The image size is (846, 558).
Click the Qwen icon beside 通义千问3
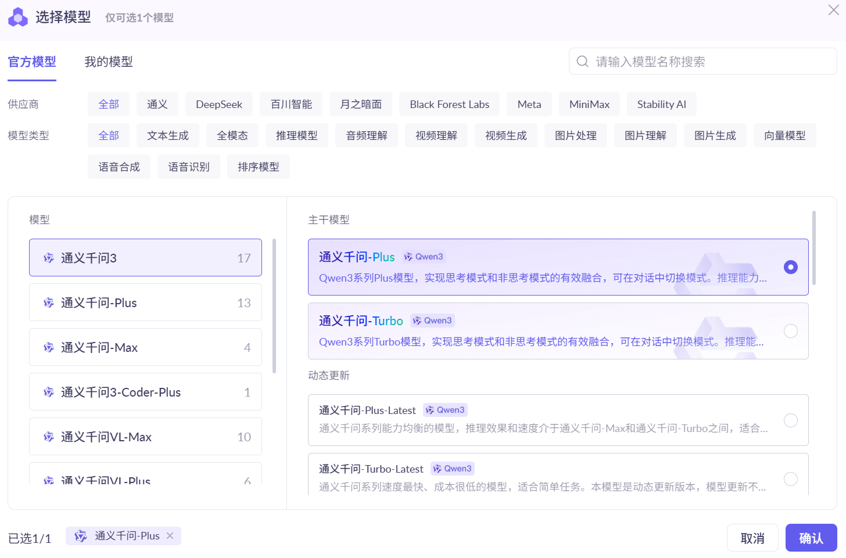49,258
